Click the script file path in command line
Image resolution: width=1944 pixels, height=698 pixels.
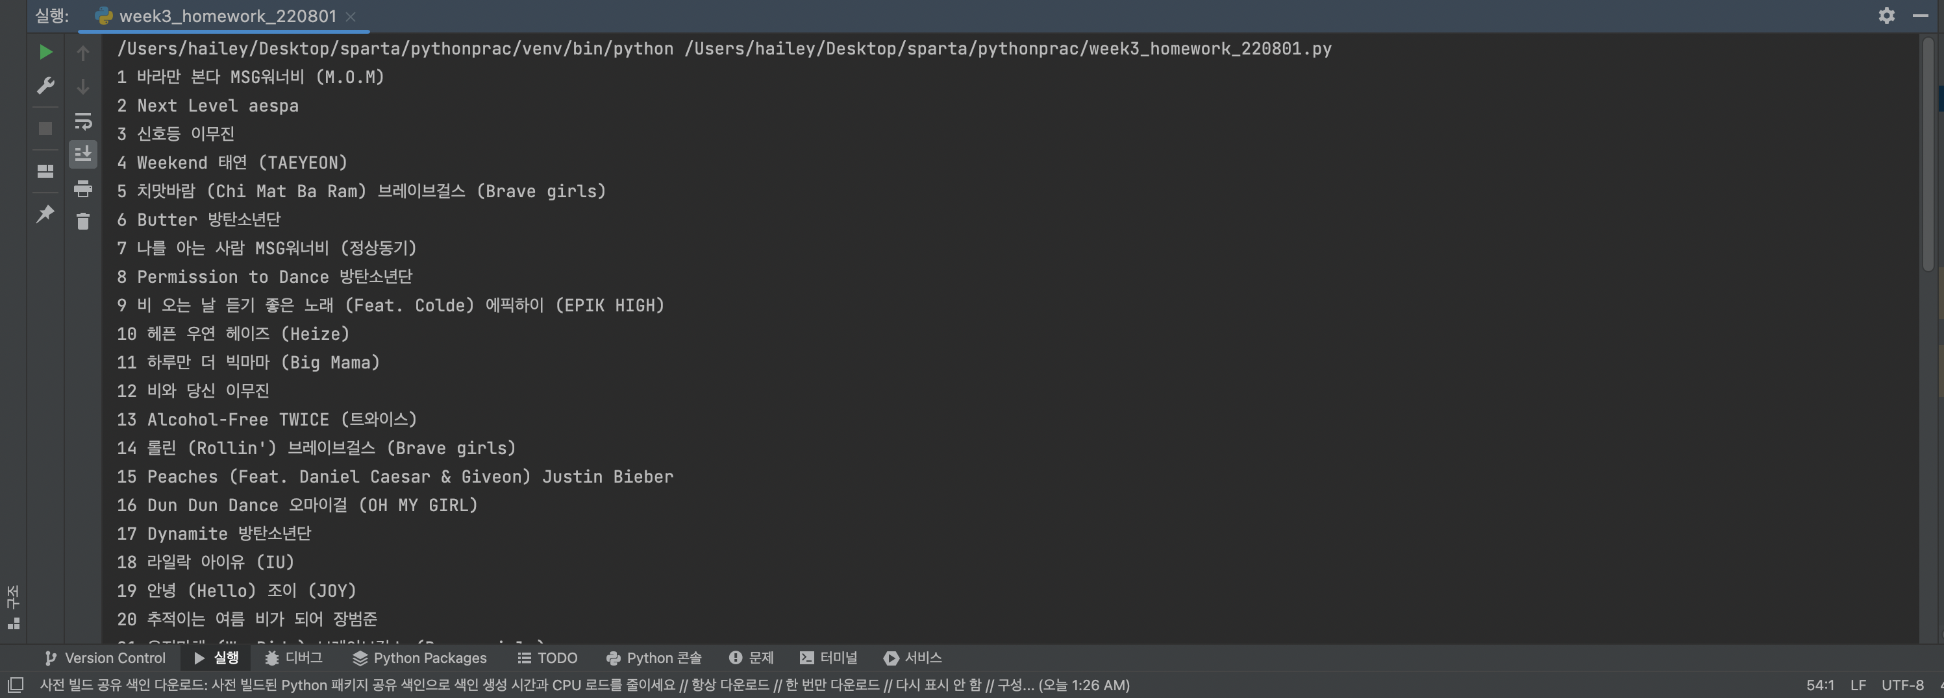pos(1008,49)
